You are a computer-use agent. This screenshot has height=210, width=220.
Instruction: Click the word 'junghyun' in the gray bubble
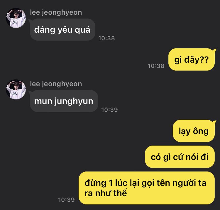pos(74,101)
